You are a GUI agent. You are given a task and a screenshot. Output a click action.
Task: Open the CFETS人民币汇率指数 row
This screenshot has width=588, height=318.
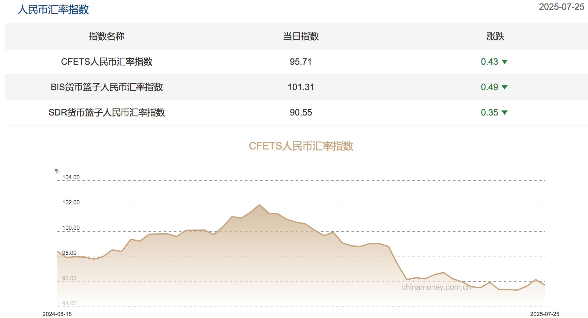[x=296, y=62]
